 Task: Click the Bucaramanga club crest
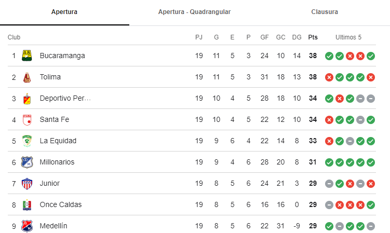pos(27,56)
